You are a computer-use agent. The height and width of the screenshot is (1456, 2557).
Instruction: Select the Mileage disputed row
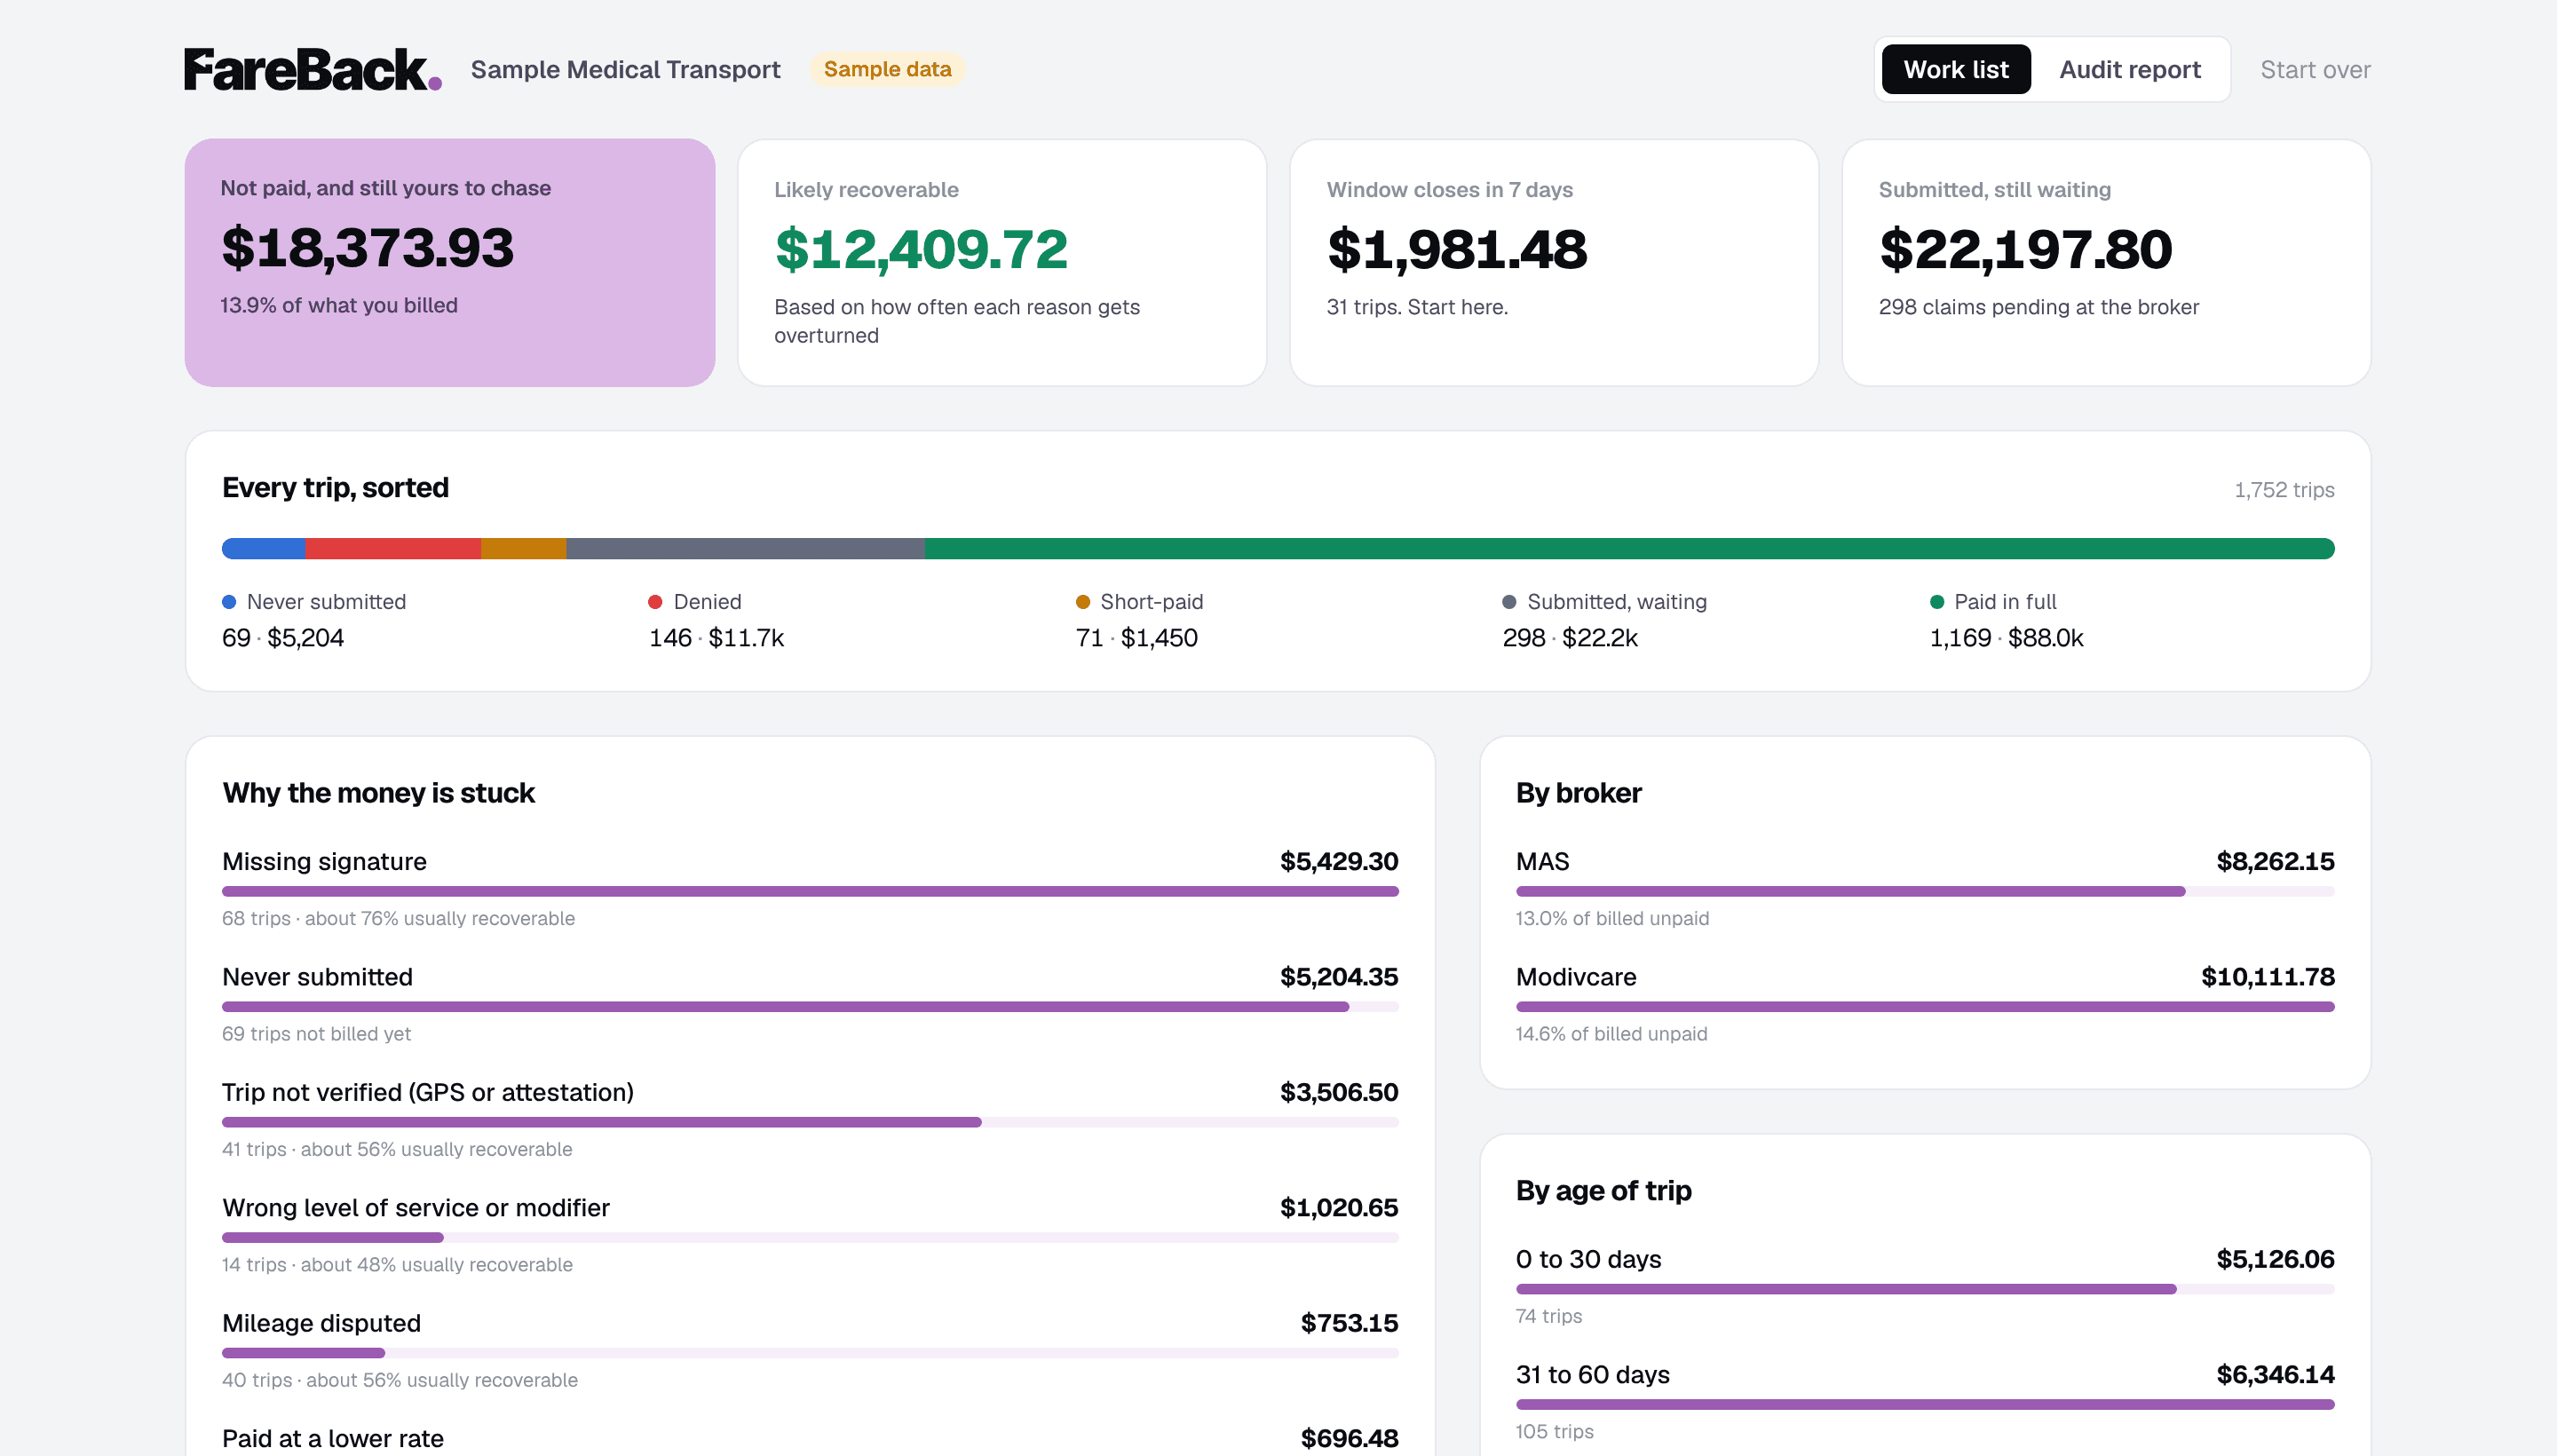click(810, 1350)
